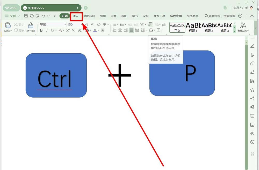Image resolution: width=259 pixels, height=170 pixels.
Task: Open the 页面布局 (Page Layout) tab
Action: [89, 16]
